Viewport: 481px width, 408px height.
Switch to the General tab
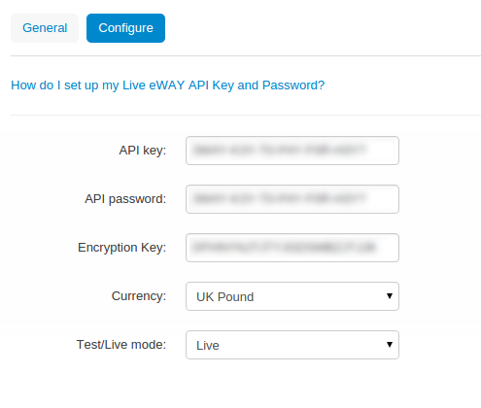[x=45, y=28]
